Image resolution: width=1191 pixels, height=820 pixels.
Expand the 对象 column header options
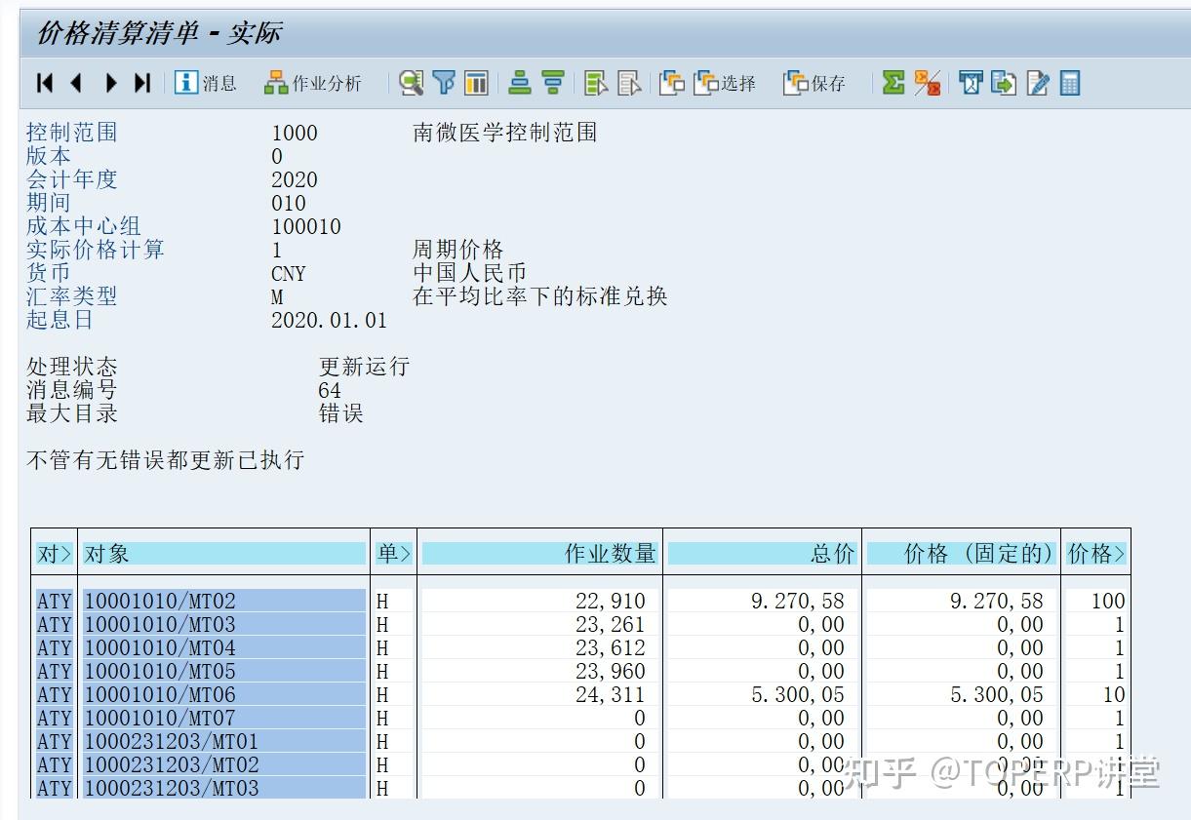point(224,552)
